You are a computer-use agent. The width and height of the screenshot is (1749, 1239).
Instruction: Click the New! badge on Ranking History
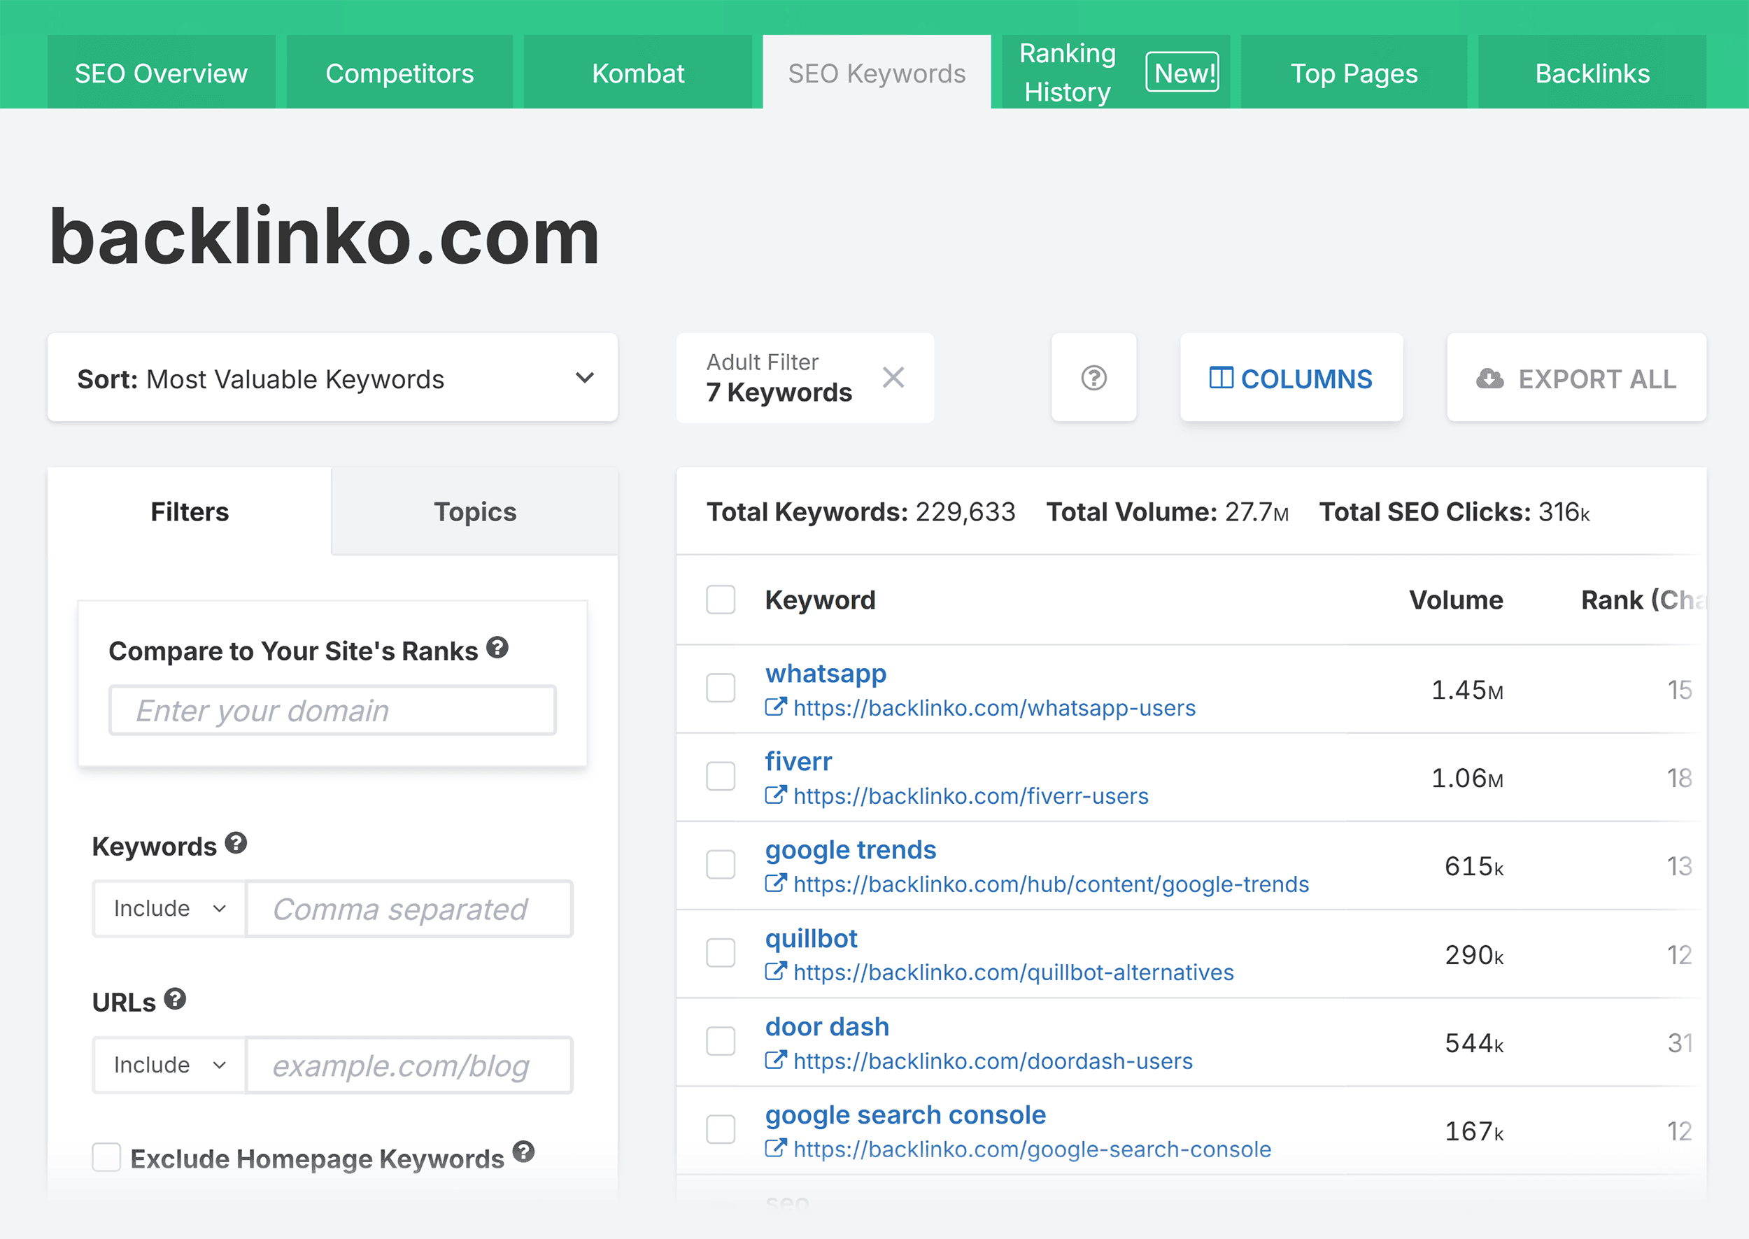[x=1182, y=73]
